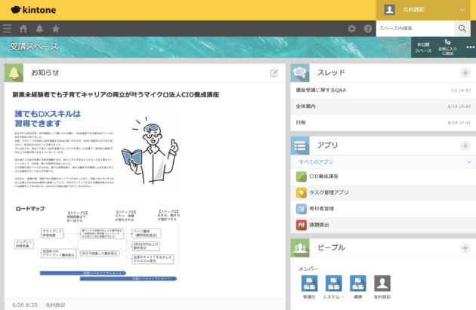Open the システム… group member icon

coord(334,284)
